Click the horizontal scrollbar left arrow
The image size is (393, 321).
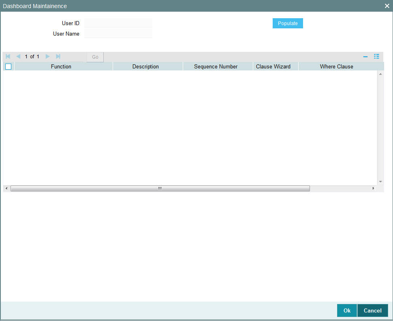[6, 188]
